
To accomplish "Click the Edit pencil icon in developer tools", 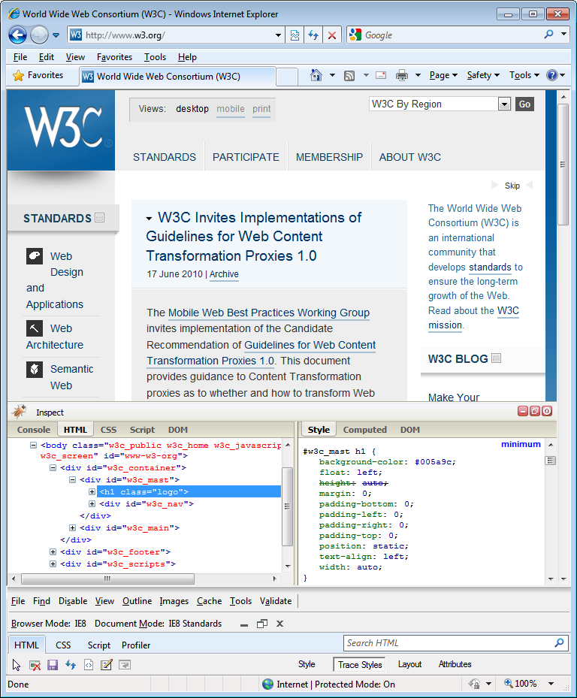I will point(107,665).
